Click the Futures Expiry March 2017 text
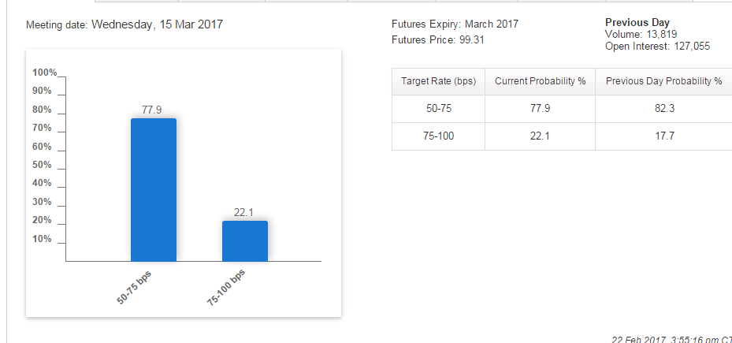 coord(455,24)
